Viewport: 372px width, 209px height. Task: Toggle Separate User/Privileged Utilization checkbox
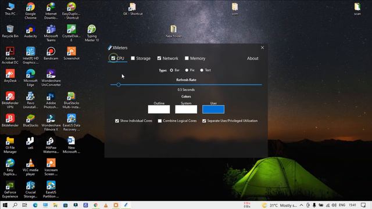click(204, 121)
